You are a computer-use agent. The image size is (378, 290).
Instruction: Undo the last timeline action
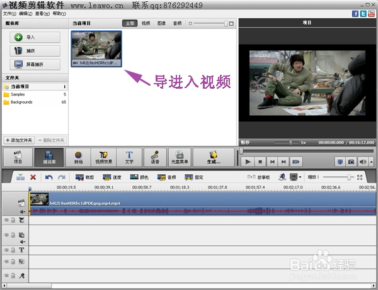[x=49, y=177]
